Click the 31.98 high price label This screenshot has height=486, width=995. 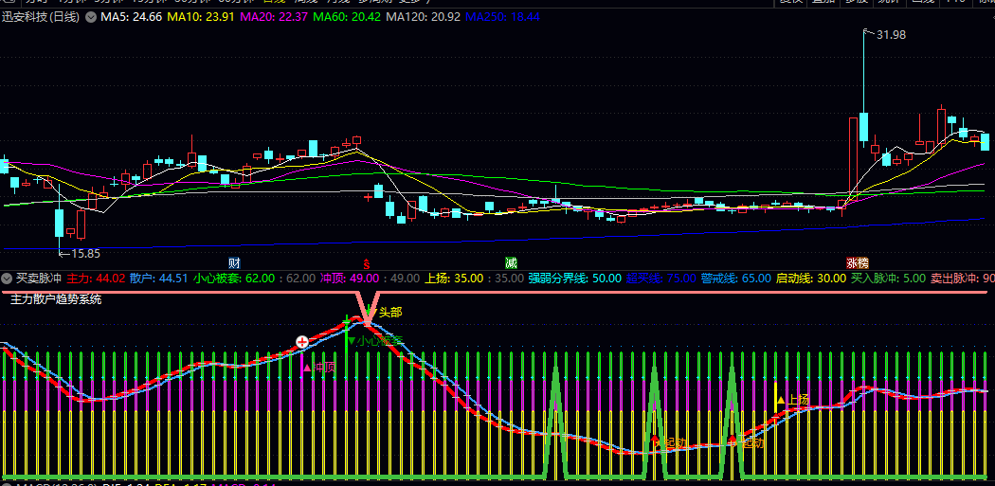tap(891, 35)
